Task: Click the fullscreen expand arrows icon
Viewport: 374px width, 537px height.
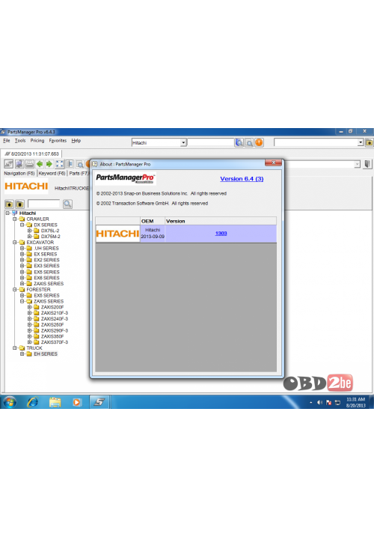Action: point(60,164)
